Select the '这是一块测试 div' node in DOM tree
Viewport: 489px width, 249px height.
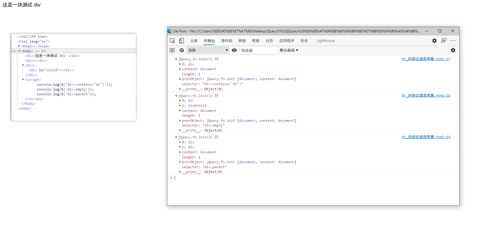click(x=52, y=55)
